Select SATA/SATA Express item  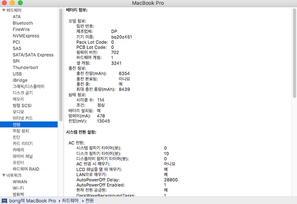(33, 55)
